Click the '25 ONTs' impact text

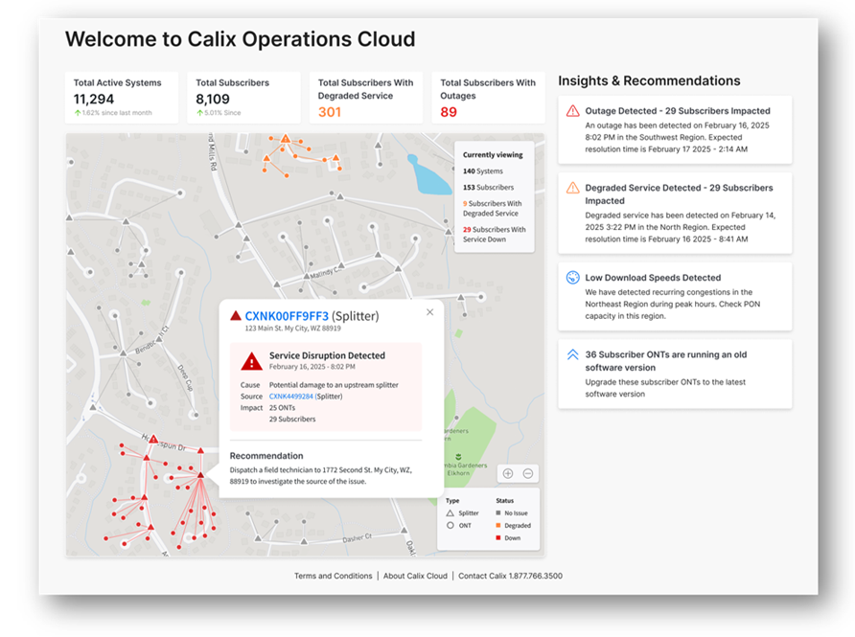282,408
